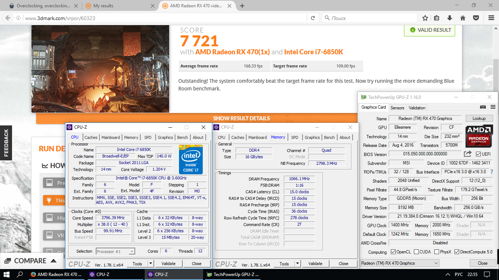This screenshot has width=499, height=280.
Task: Click Close button in GPU-Z window
Action: click(x=483, y=263)
